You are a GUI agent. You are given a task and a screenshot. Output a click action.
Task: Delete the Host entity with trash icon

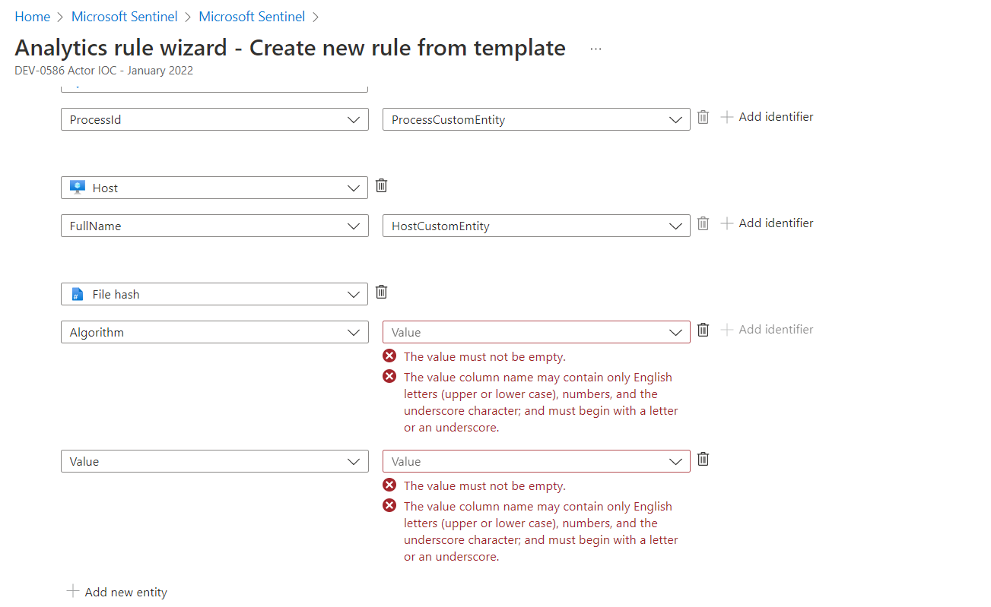click(x=382, y=186)
